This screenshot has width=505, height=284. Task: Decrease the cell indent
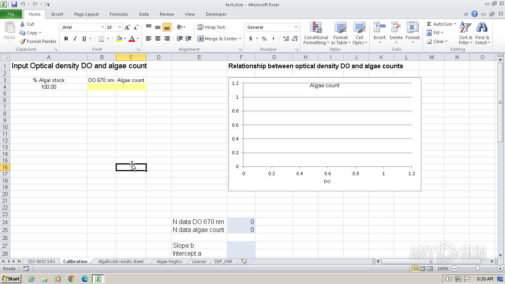click(180, 39)
